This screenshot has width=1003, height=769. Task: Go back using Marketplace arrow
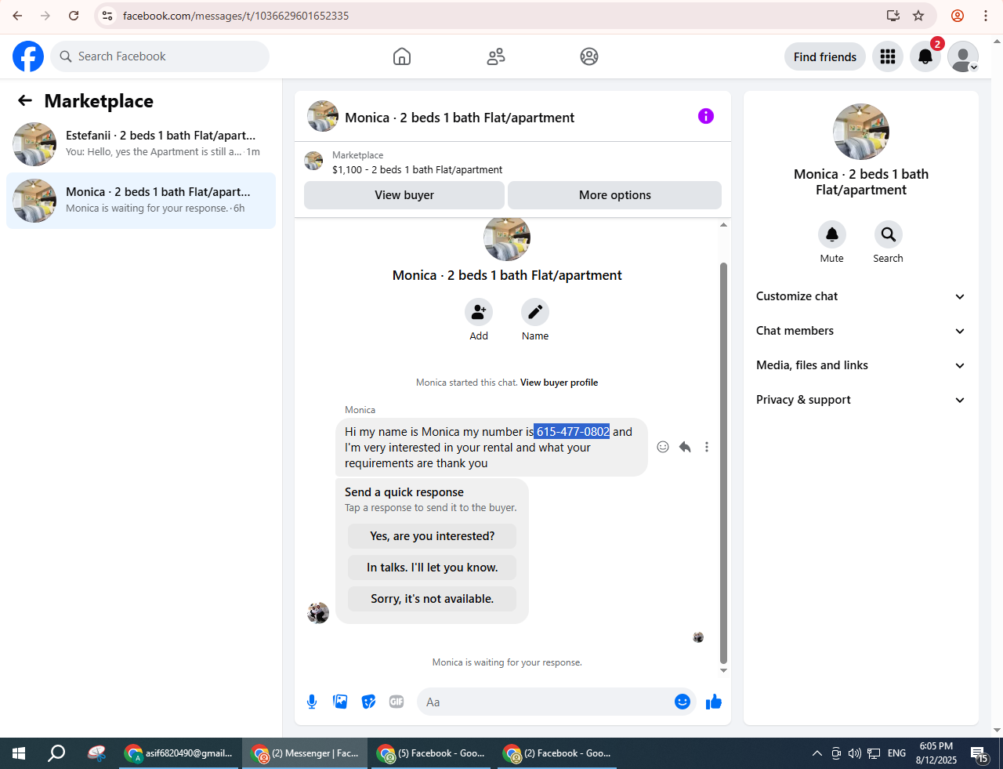(x=25, y=100)
